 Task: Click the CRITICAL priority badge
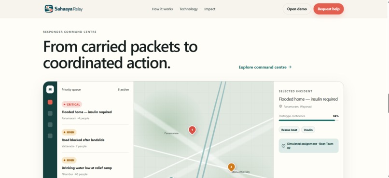72,104
